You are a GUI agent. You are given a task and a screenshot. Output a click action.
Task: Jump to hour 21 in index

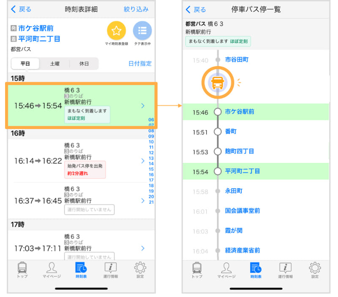coord(151,202)
